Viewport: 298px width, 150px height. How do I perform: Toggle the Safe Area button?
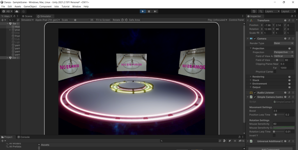click(134, 20)
